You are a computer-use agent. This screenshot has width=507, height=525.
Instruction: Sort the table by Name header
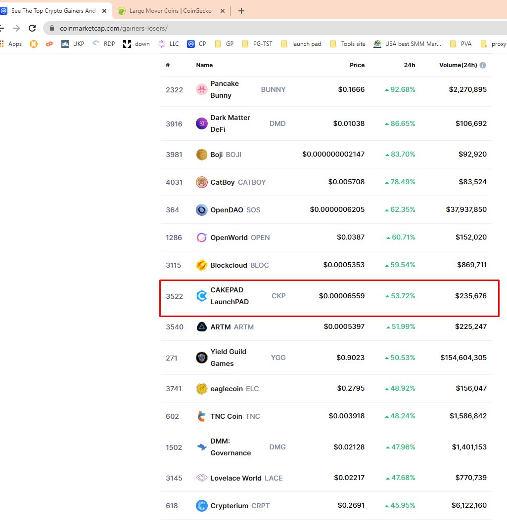click(204, 65)
